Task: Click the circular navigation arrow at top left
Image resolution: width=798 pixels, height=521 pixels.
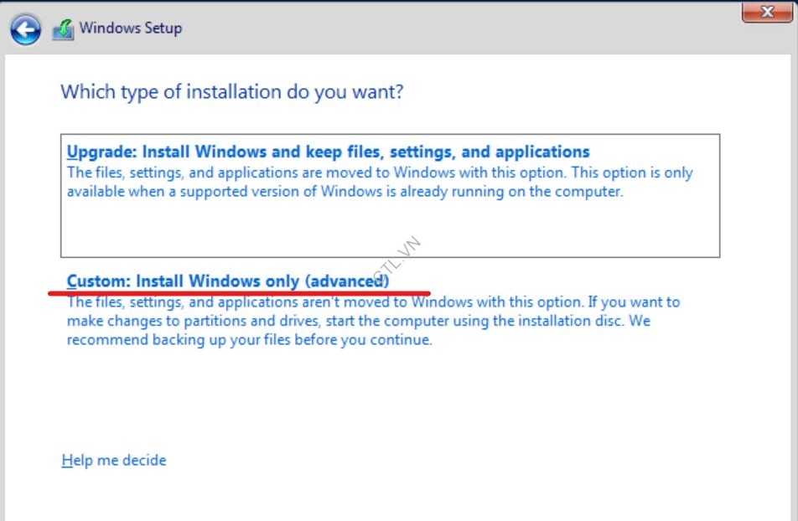Action: pos(25,29)
